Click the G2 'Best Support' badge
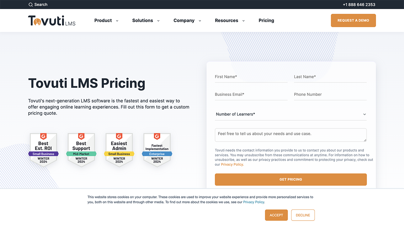 point(81,149)
